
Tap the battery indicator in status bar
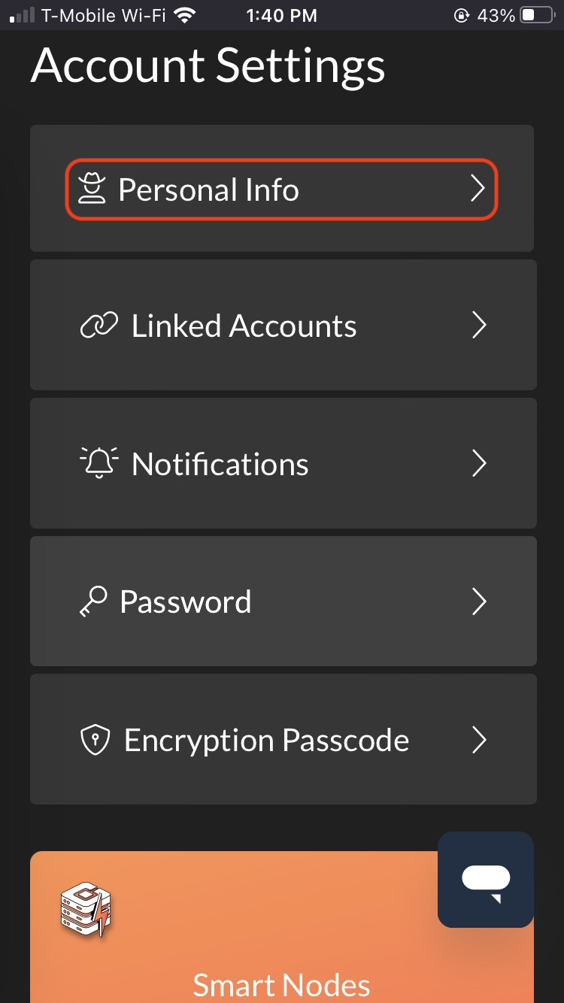click(x=537, y=15)
